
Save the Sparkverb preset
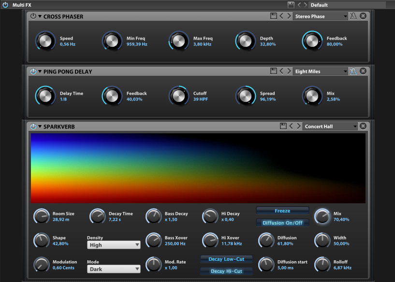283,126
